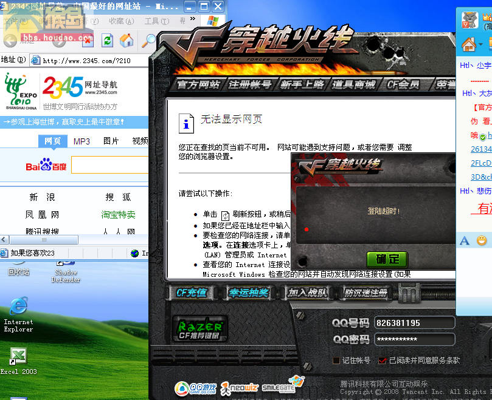Image resolution: width=492 pixels, height=400 pixels.
Task: Click the font A icon in QQ chat
Action: [465, 240]
